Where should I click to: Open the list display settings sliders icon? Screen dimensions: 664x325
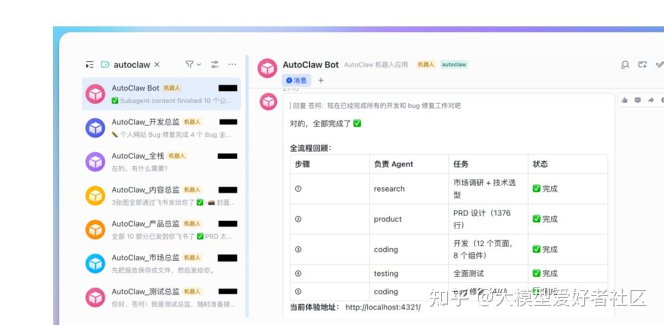(215, 65)
